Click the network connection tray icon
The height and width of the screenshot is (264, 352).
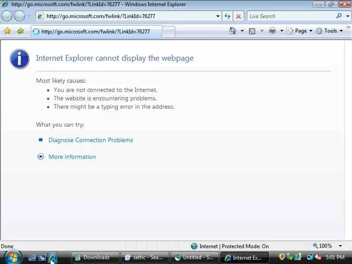(x=310, y=257)
